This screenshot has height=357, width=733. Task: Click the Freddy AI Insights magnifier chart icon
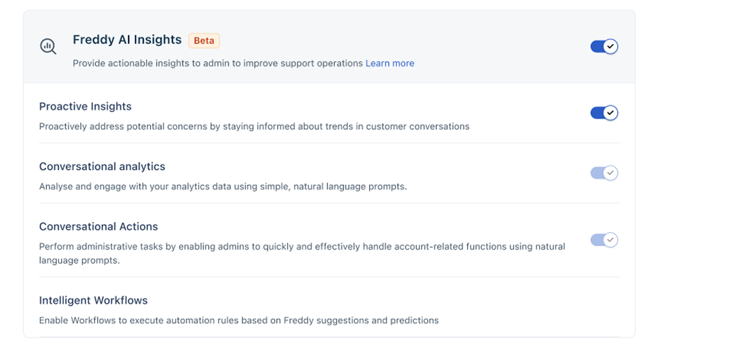pyautogui.click(x=48, y=46)
